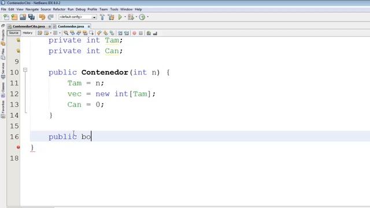Click the 'Contenedor' constructor name in code
This screenshot has height=208, width=370.
105,72
